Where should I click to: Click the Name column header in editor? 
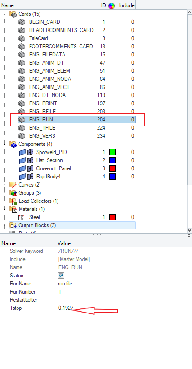9,243
